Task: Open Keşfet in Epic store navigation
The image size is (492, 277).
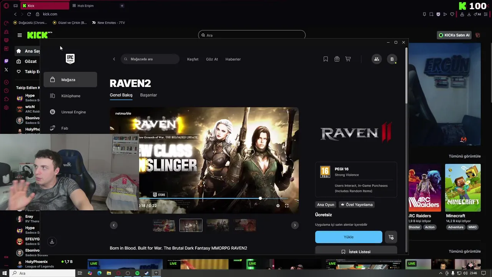Action: click(193, 59)
